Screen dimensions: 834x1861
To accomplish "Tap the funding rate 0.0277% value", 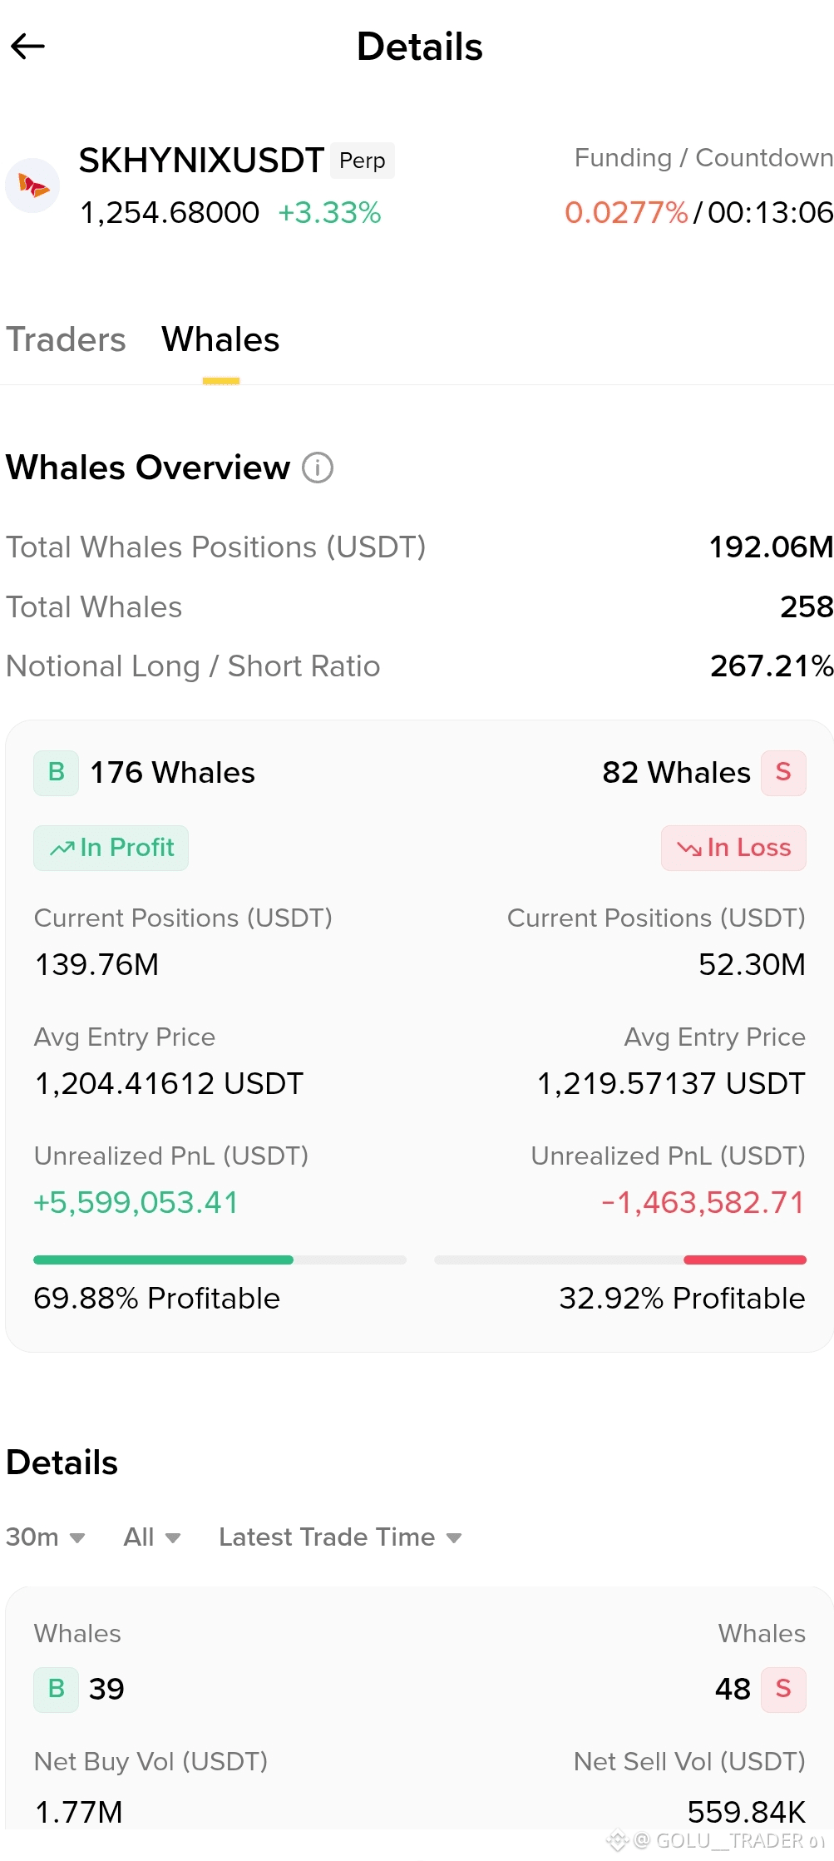I will coord(626,213).
